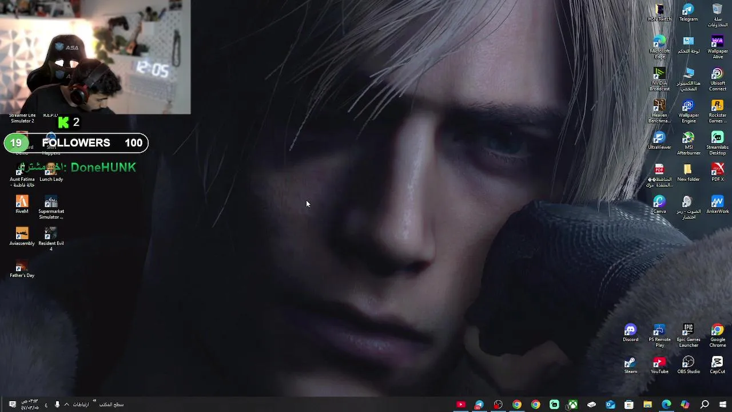This screenshot has height=412, width=732.
Task: Open the HSN Twitch desktop shortcut
Action: (659, 13)
